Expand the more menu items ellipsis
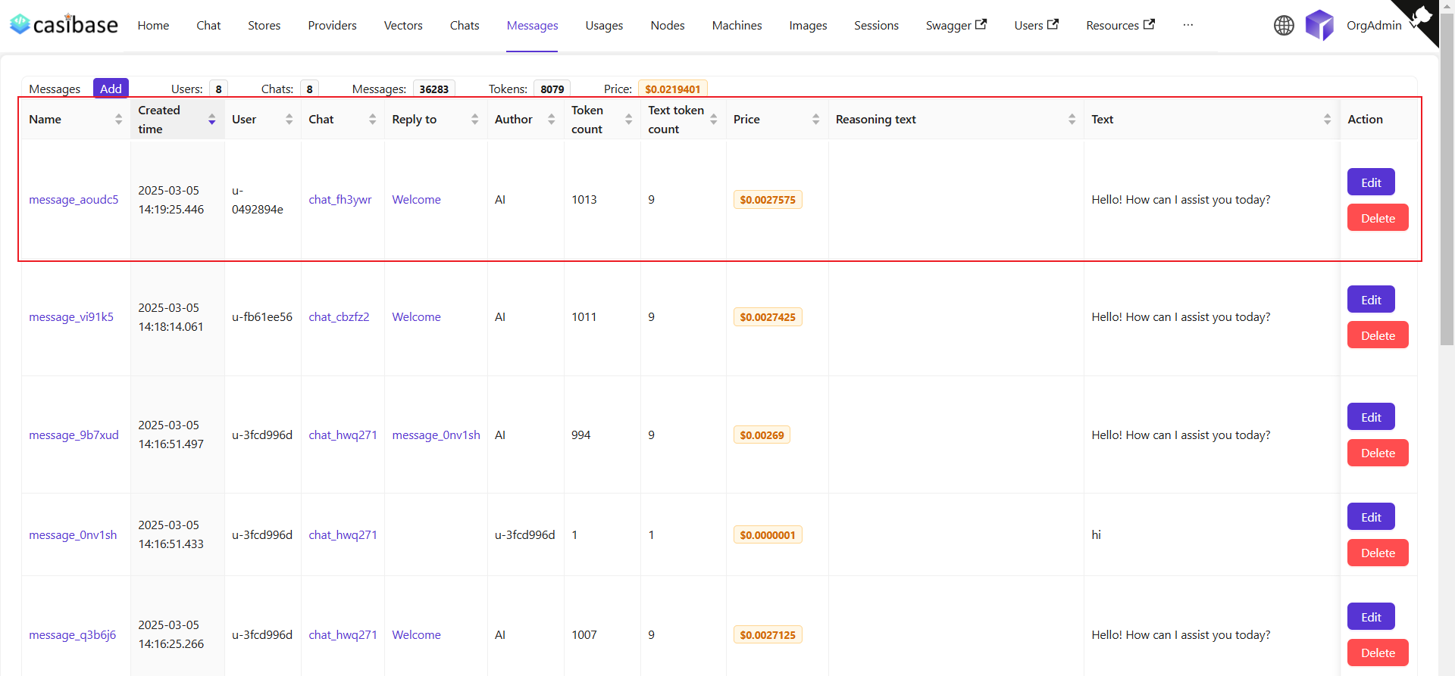Viewport: 1455px width, 676px height. click(1187, 25)
